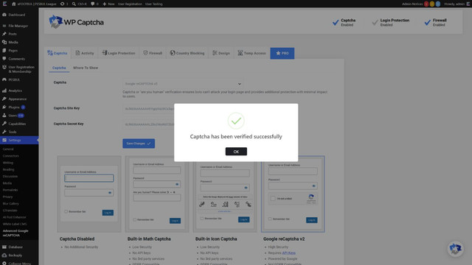Select the Captcha sub-tab
This screenshot has height=265, width=472.
59,68
